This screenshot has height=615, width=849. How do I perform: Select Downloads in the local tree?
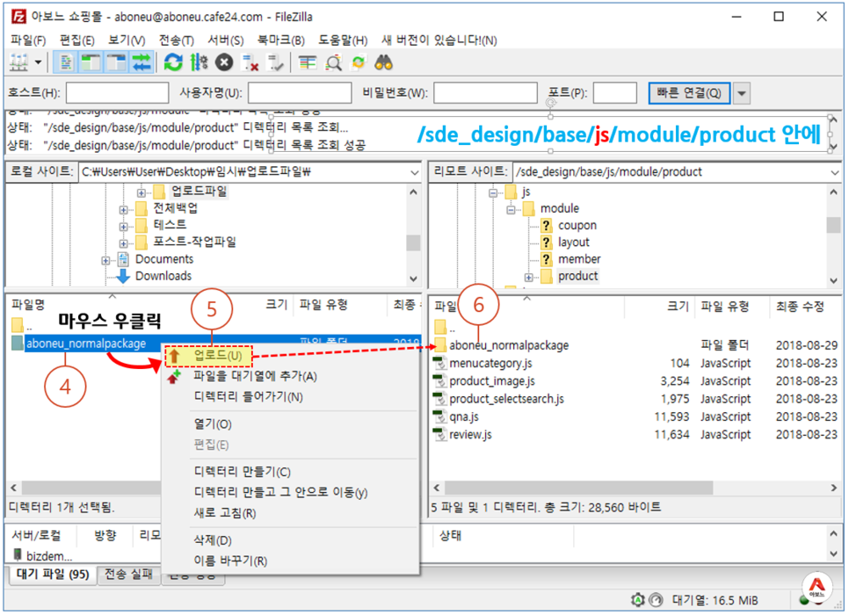click(163, 276)
